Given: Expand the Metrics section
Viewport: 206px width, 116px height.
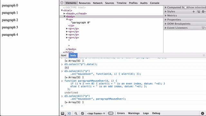Looking at the screenshot, I should [x=165, y=15].
